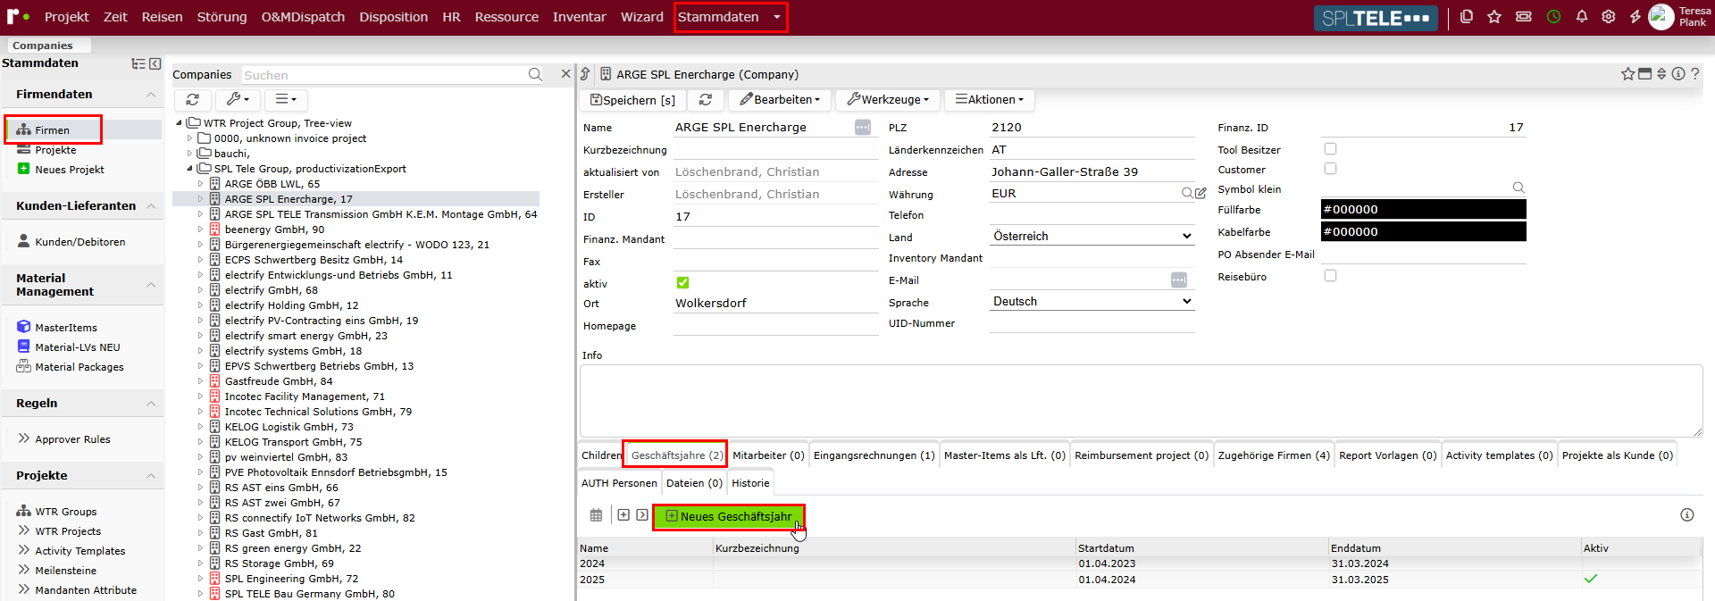Click the refresh icon in Companies toolbar

pos(192,100)
